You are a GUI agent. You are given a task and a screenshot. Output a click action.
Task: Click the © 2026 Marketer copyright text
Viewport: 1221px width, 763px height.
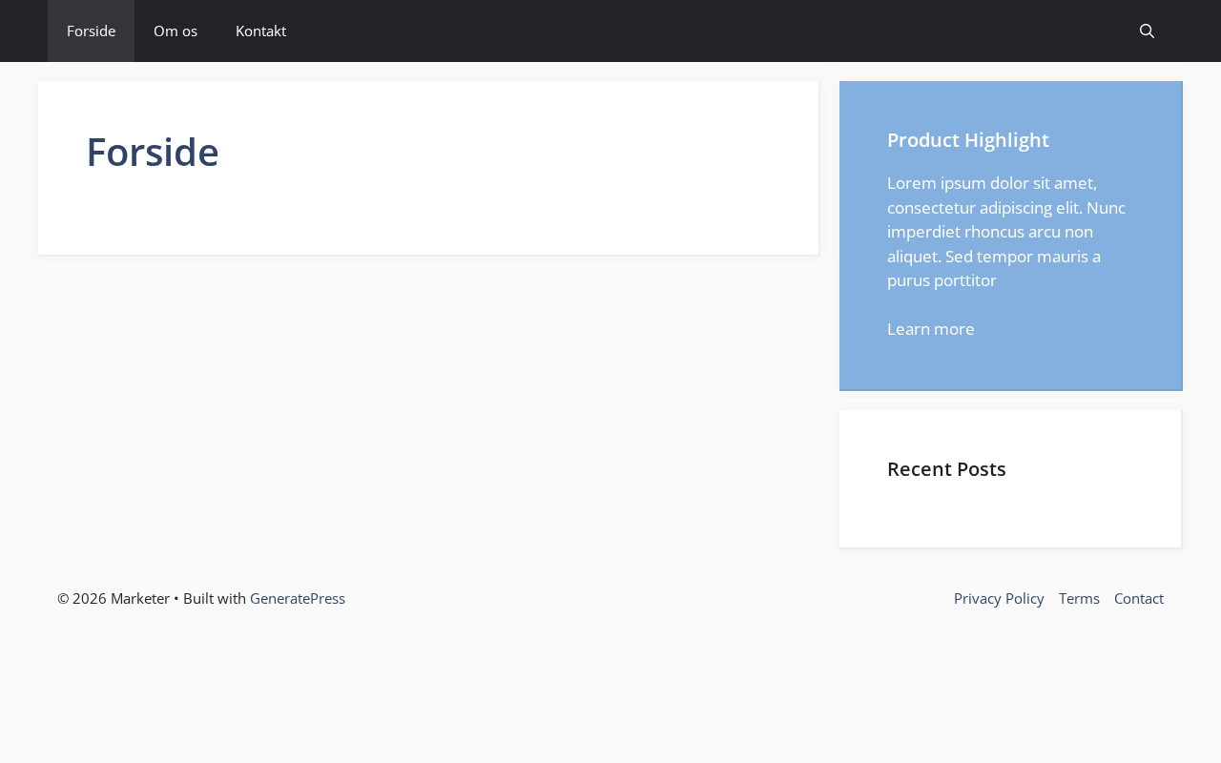113,599
